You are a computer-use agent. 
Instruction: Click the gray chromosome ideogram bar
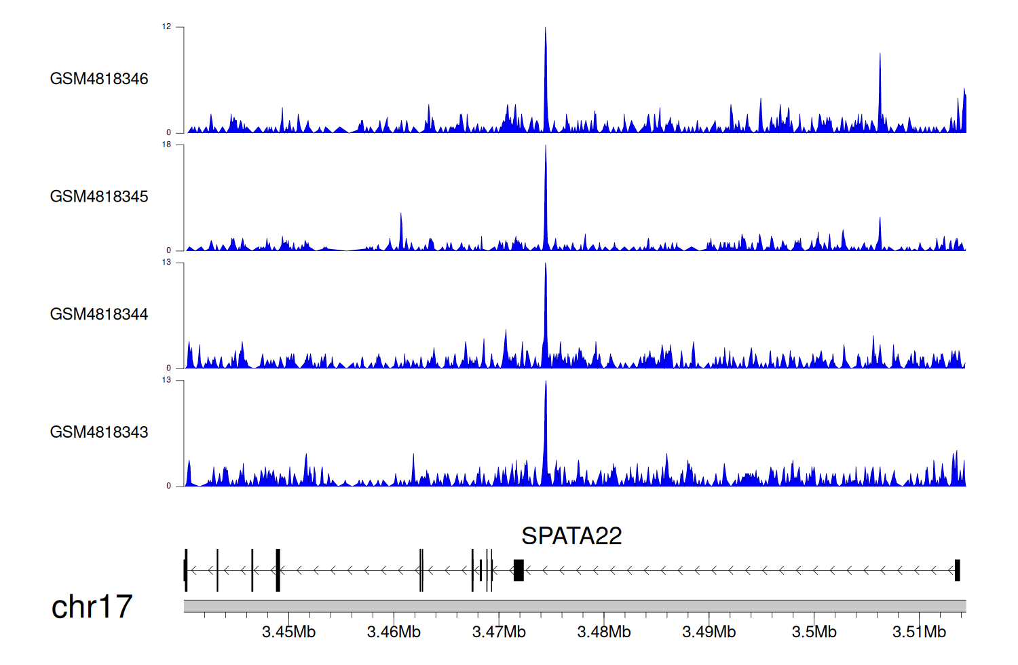click(x=574, y=606)
